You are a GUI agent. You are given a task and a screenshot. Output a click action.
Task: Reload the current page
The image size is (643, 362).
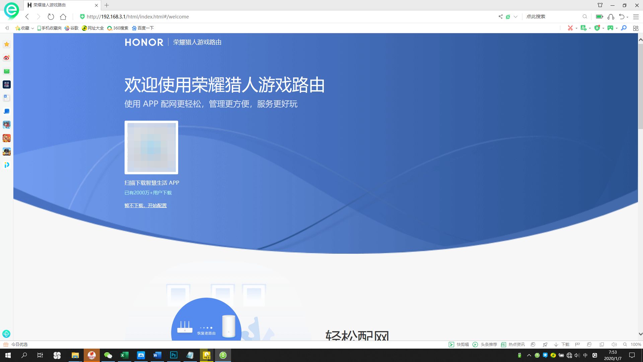tap(51, 17)
